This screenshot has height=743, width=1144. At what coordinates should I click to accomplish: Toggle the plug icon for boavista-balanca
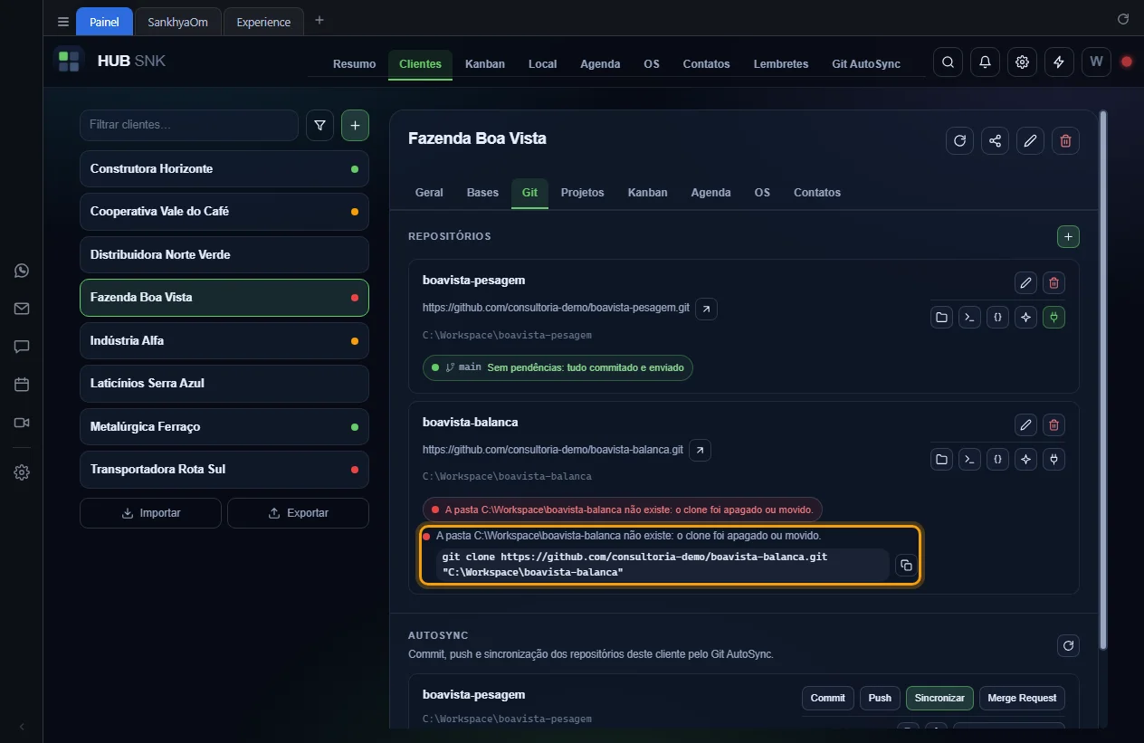[1053, 459]
